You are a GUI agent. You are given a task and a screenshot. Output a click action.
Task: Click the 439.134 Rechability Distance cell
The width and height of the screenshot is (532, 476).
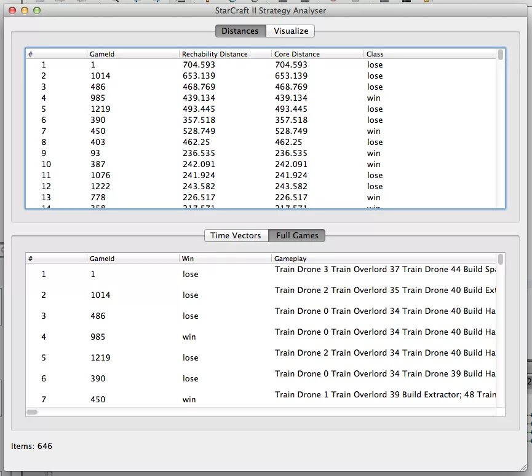(x=199, y=98)
